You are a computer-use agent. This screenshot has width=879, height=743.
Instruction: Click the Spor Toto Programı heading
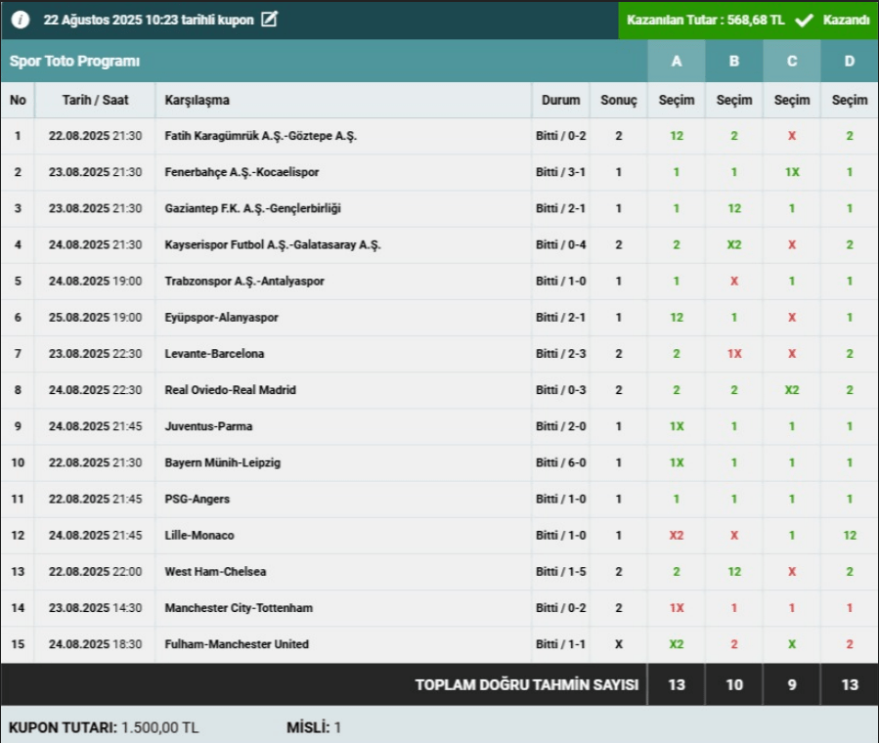[x=74, y=62]
